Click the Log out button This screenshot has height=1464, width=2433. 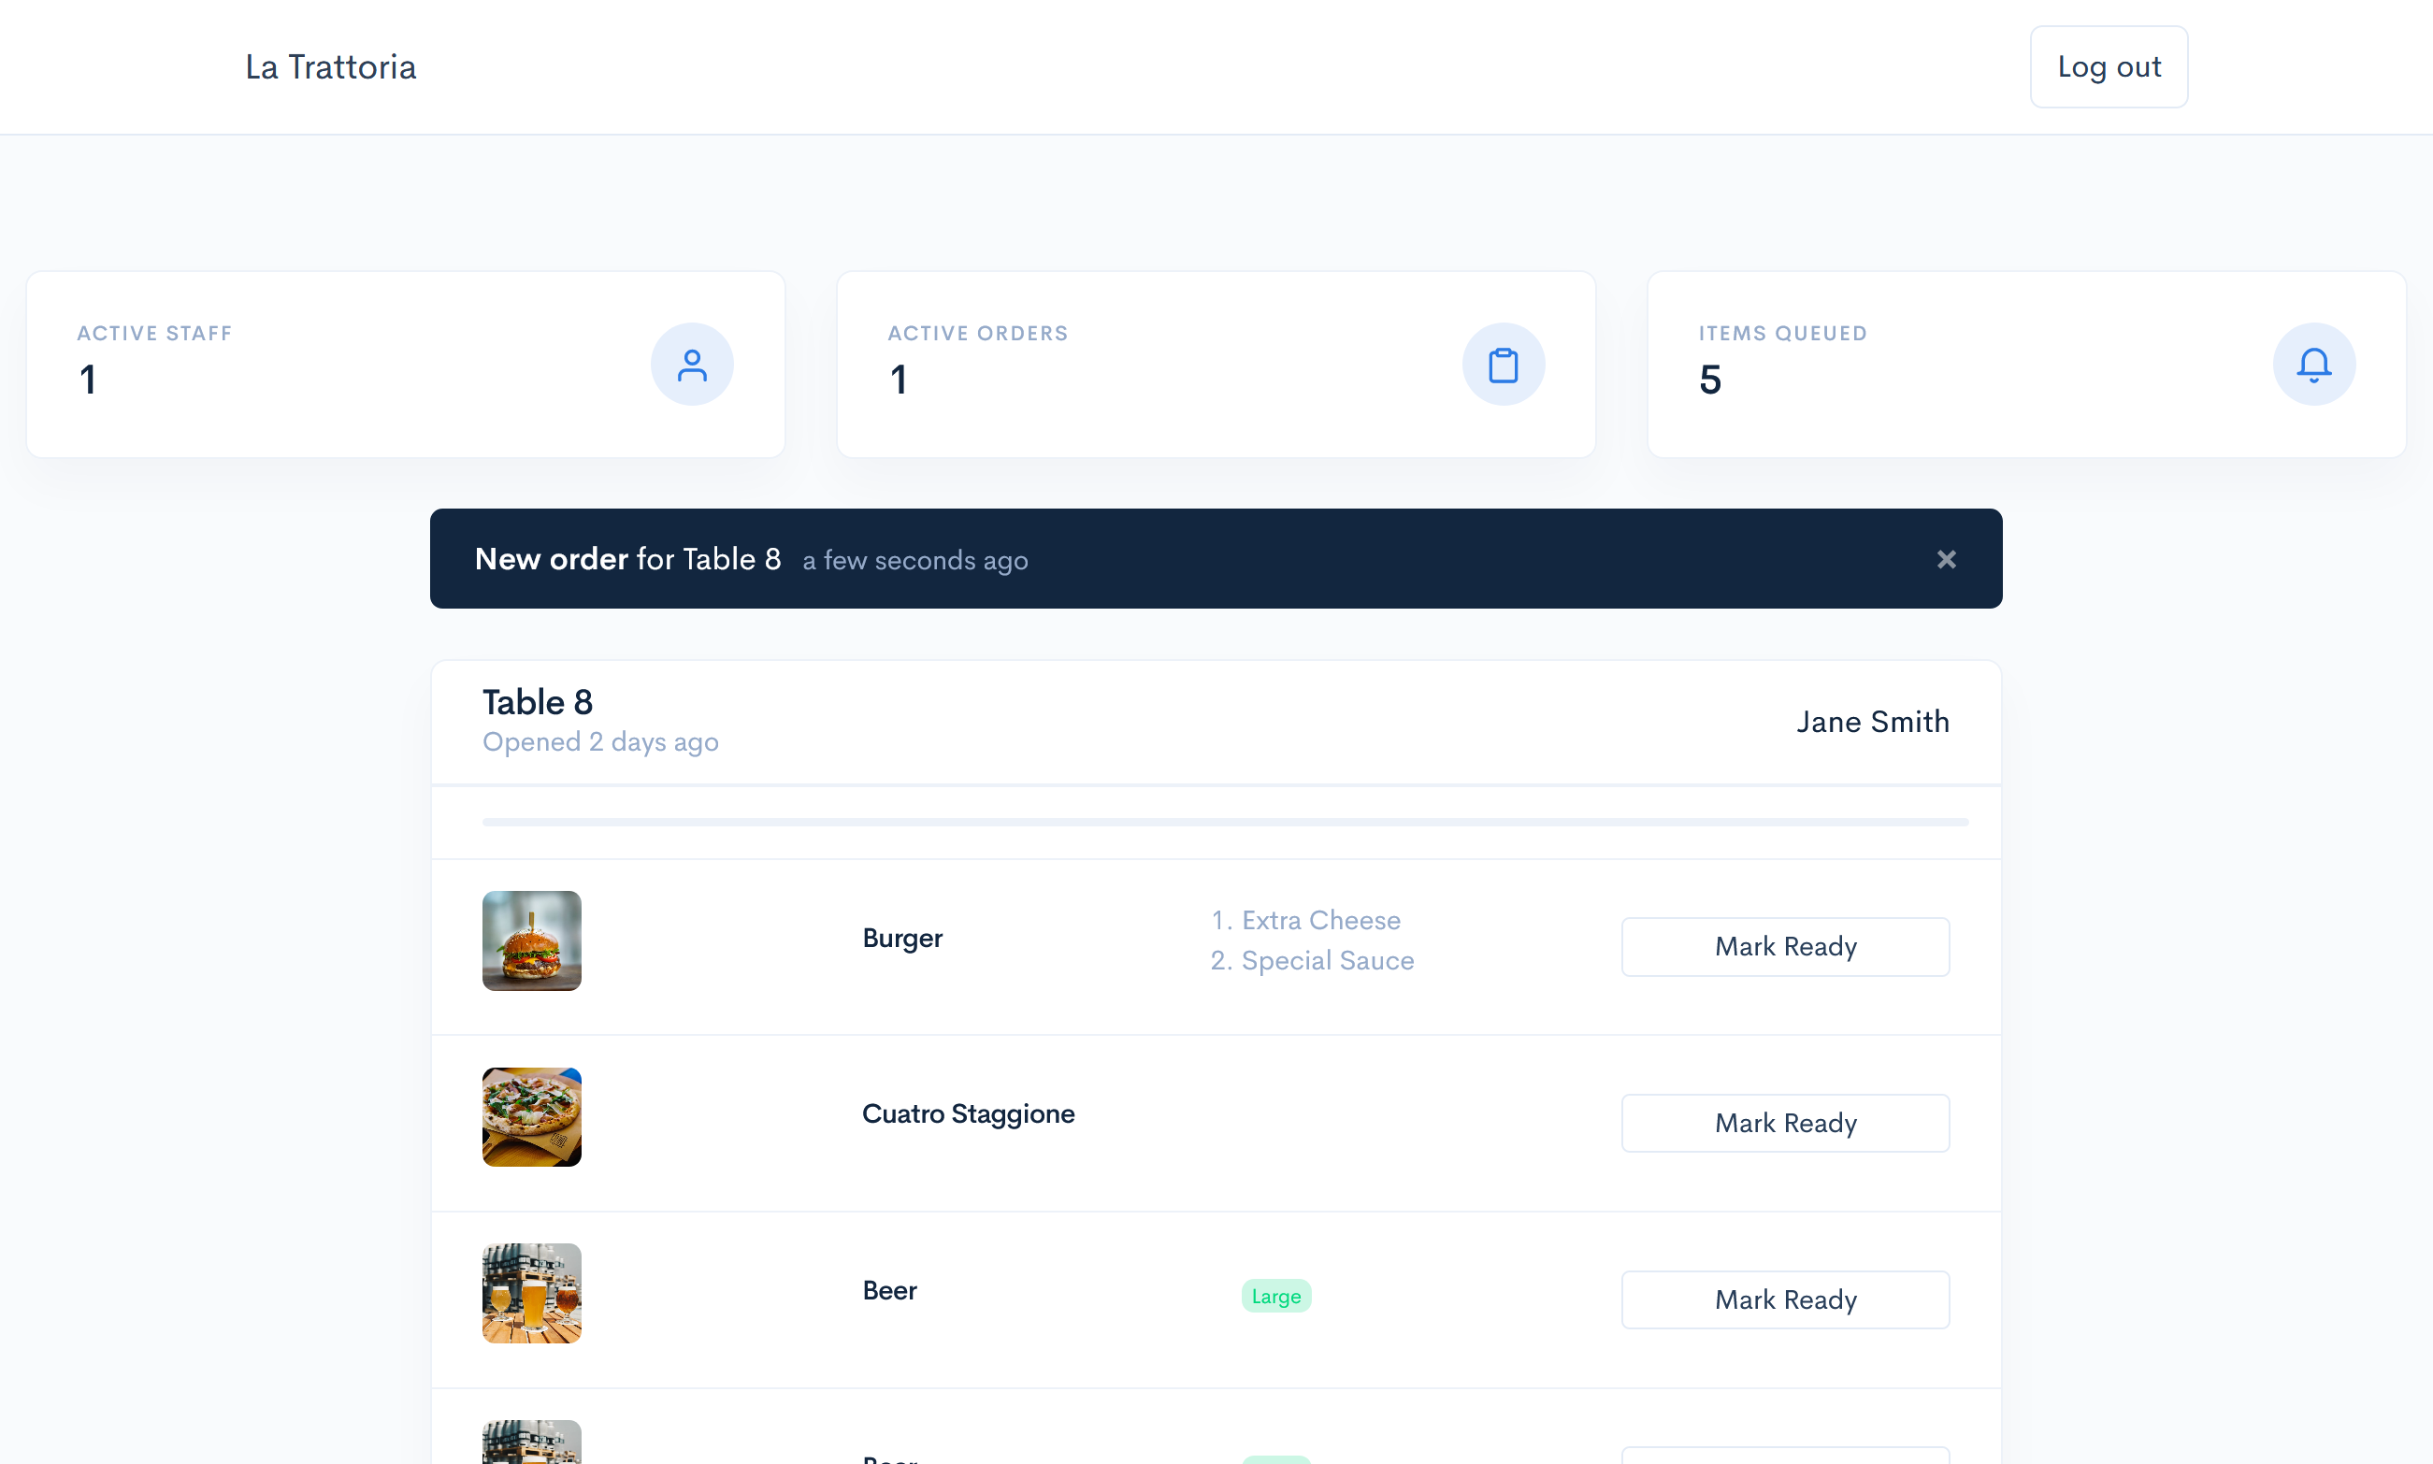click(x=2108, y=66)
